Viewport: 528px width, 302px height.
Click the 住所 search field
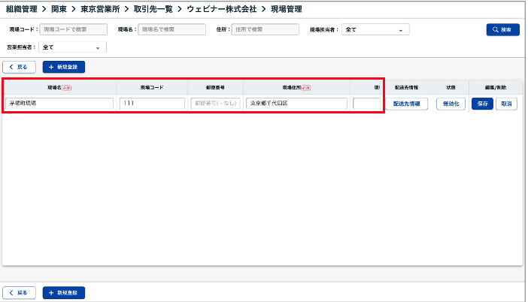265,30
